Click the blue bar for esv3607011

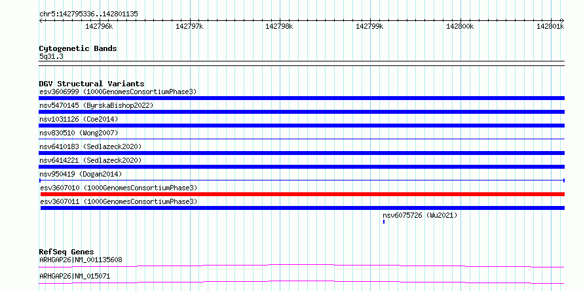pyautogui.click(x=302, y=208)
